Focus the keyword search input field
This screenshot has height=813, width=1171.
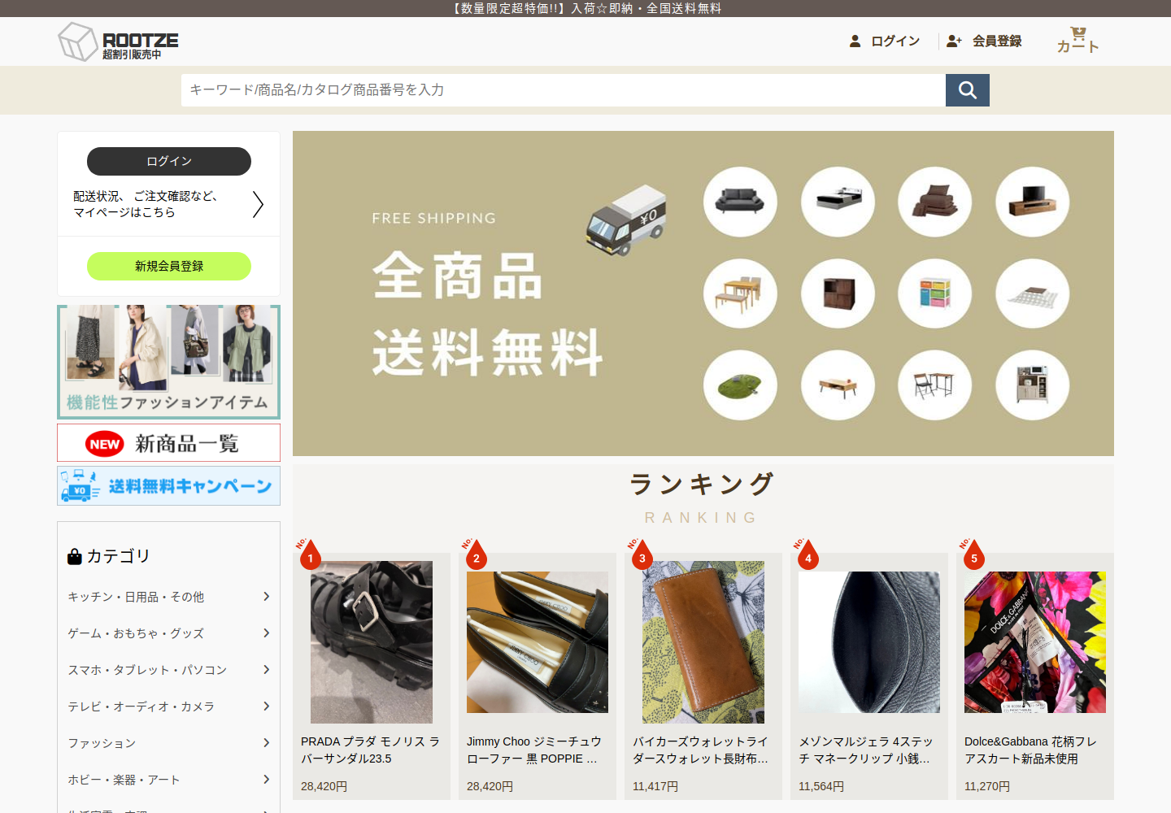(x=564, y=90)
